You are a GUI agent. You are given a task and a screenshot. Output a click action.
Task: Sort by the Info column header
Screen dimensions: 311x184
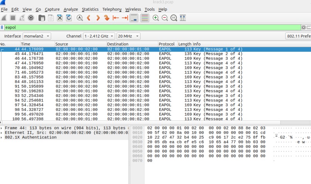click(252, 44)
